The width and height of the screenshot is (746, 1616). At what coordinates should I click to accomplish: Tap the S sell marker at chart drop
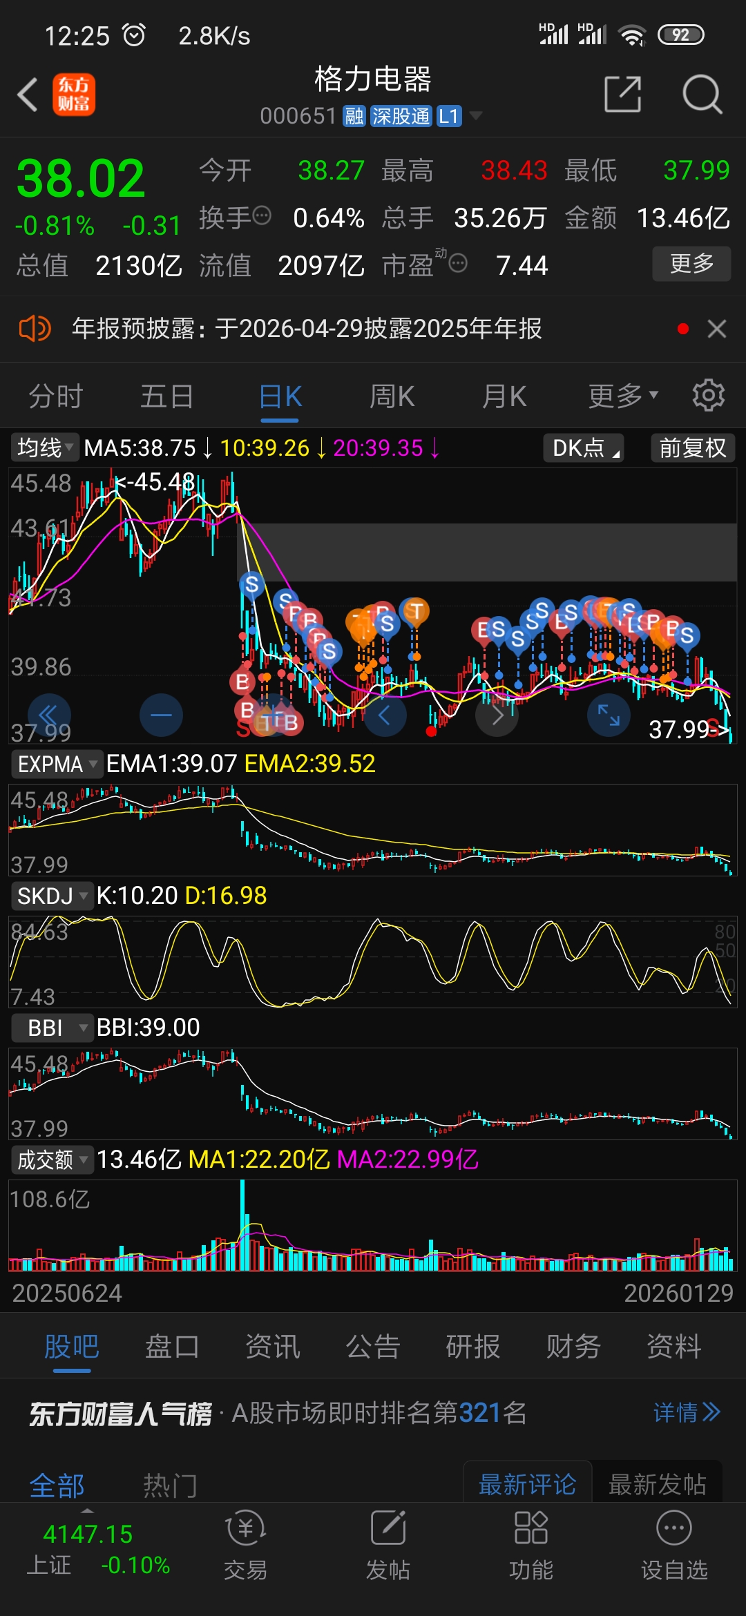pos(251,584)
